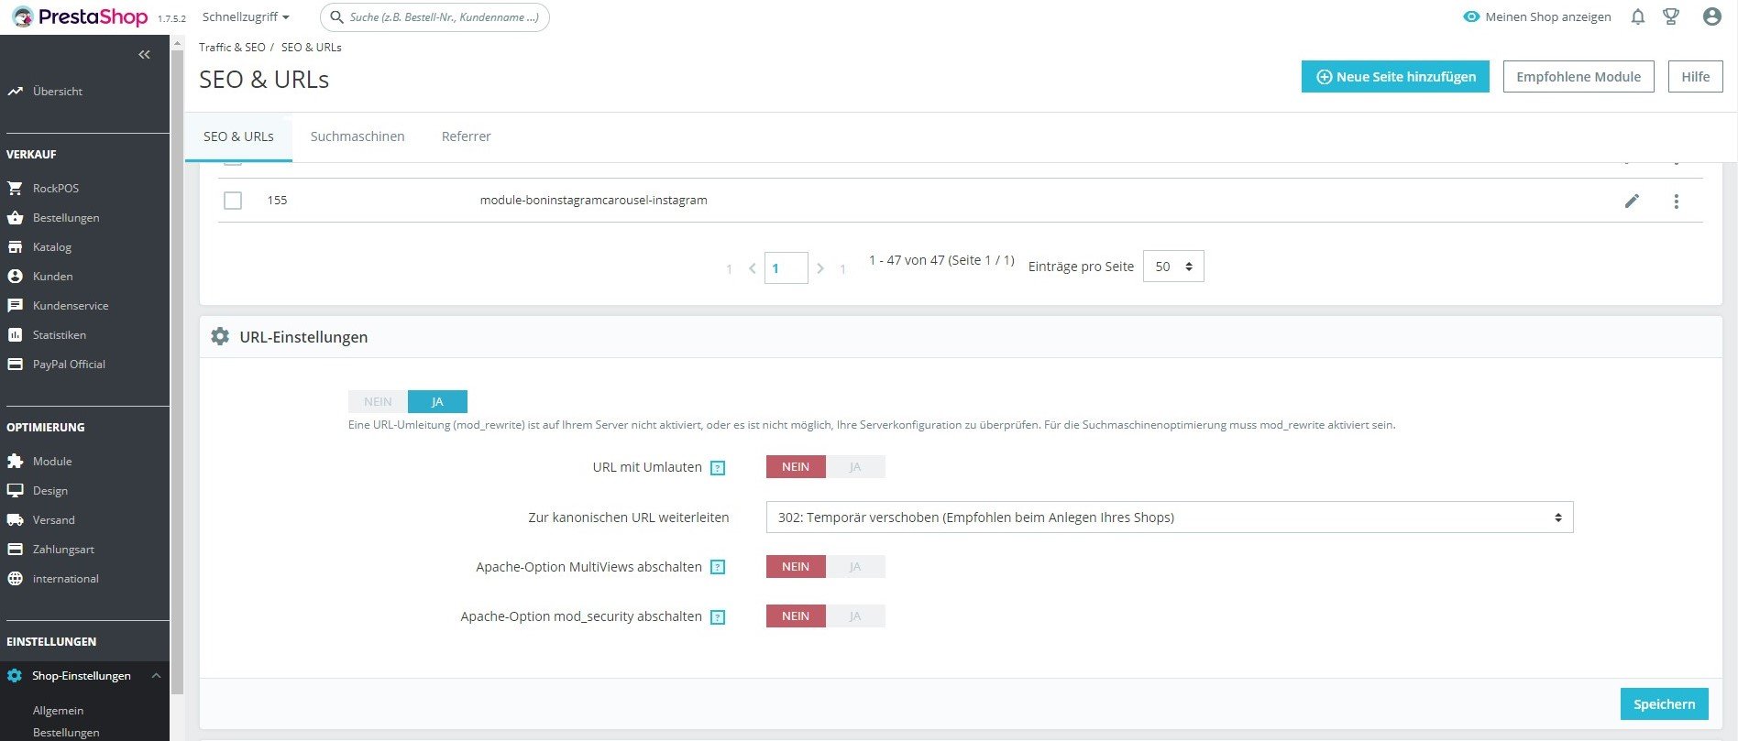
Task: Collapse the sidebar with the double-chevron icon
Action: click(x=144, y=55)
